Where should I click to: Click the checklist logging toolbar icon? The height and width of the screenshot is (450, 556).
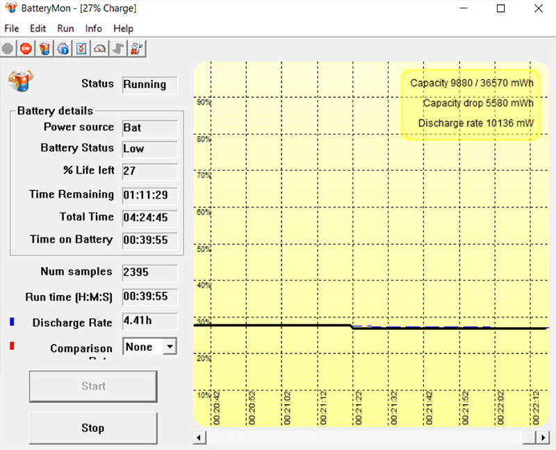[x=81, y=49]
